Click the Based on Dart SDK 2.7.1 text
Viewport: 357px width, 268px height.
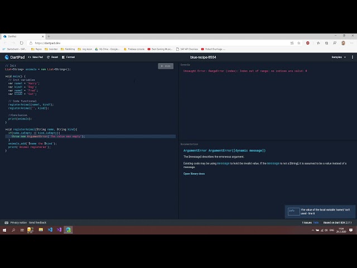point(337,223)
